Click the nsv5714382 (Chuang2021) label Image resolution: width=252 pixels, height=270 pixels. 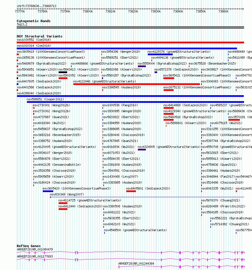[230, 224]
